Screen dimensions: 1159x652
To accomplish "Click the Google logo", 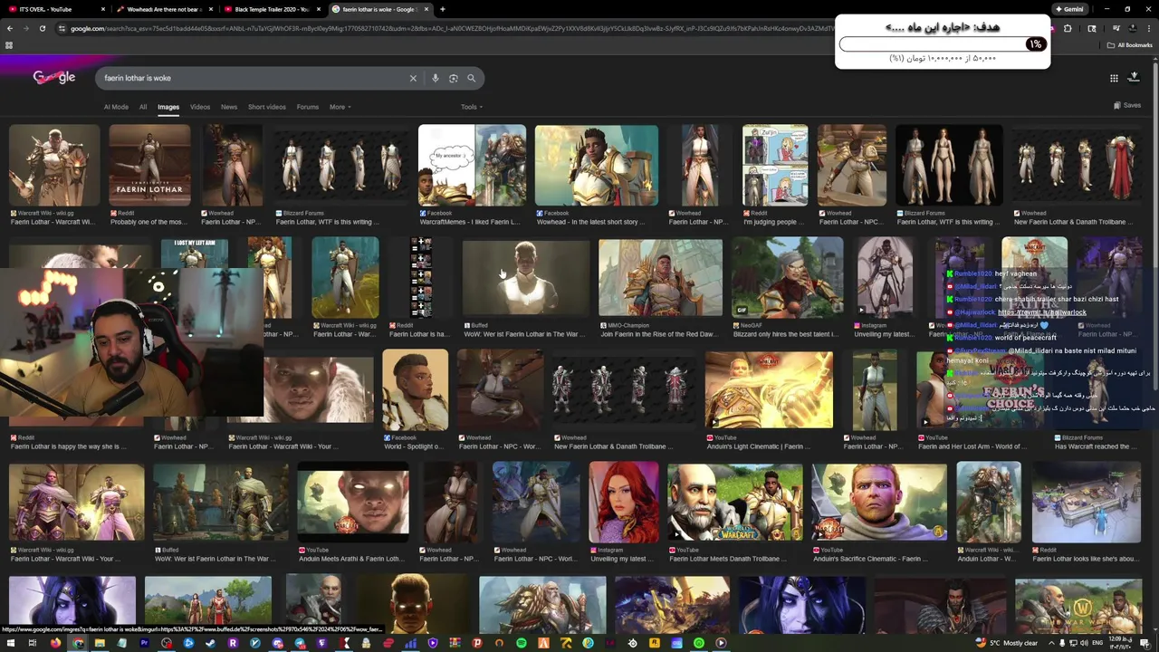I will pyautogui.click(x=54, y=78).
